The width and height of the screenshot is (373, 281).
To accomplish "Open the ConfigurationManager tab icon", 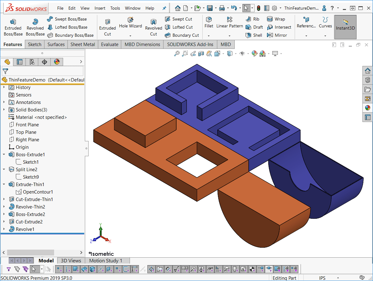I will click(32, 62).
